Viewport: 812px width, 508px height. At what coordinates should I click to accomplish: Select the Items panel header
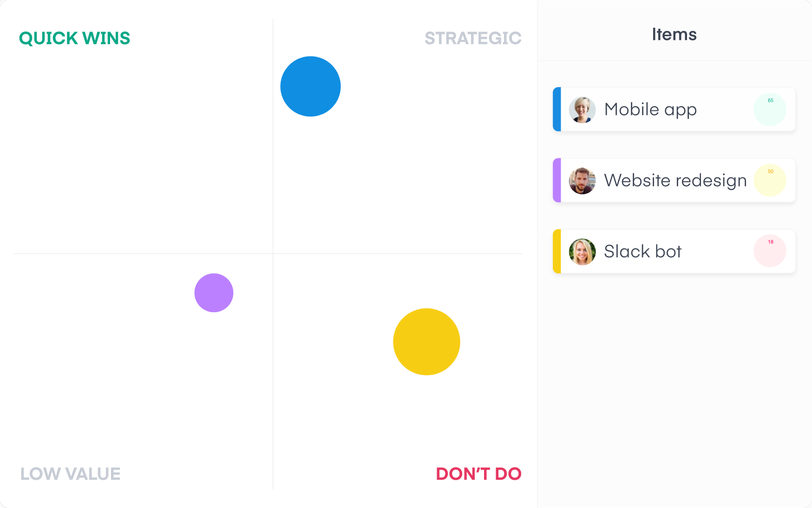pos(674,34)
